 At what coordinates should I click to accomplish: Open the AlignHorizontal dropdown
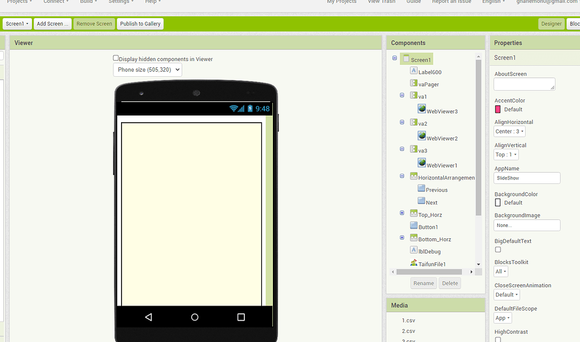click(509, 131)
